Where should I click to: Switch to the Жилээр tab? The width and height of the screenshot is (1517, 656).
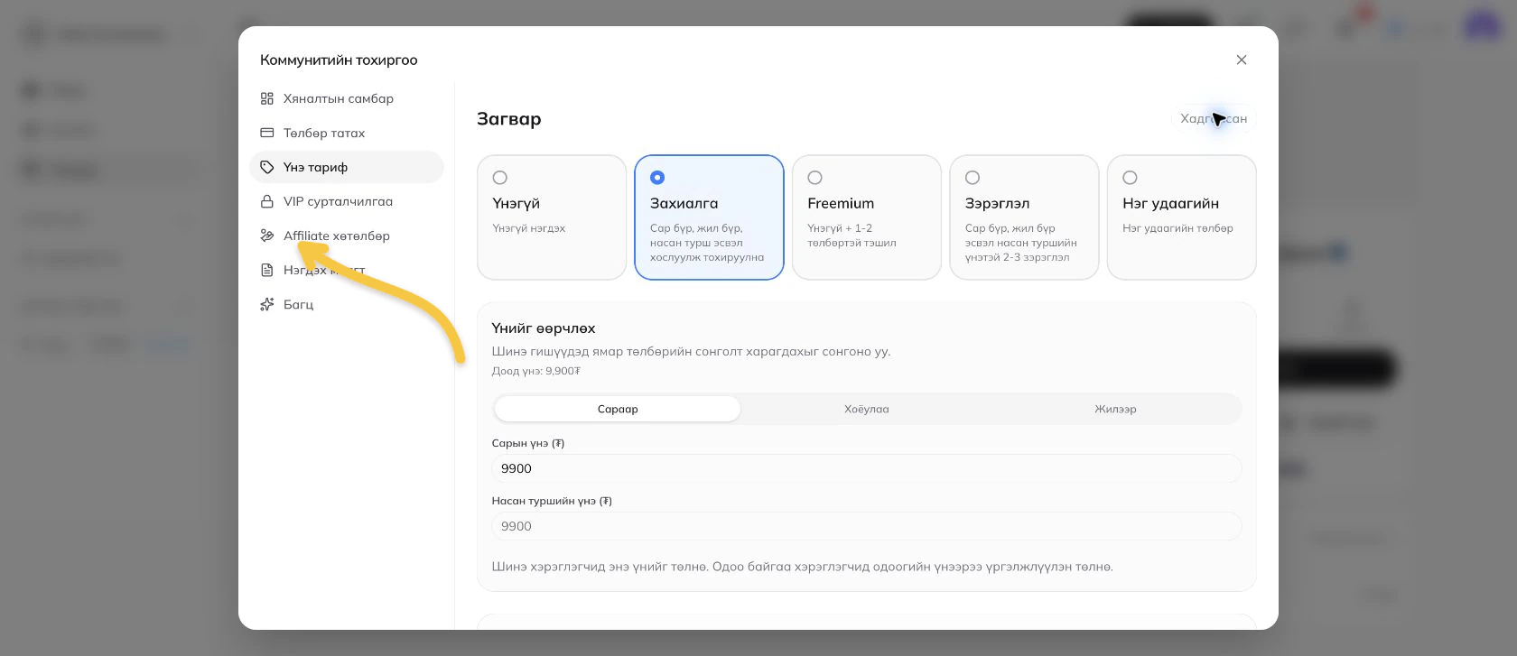click(x=1116, y=409)
